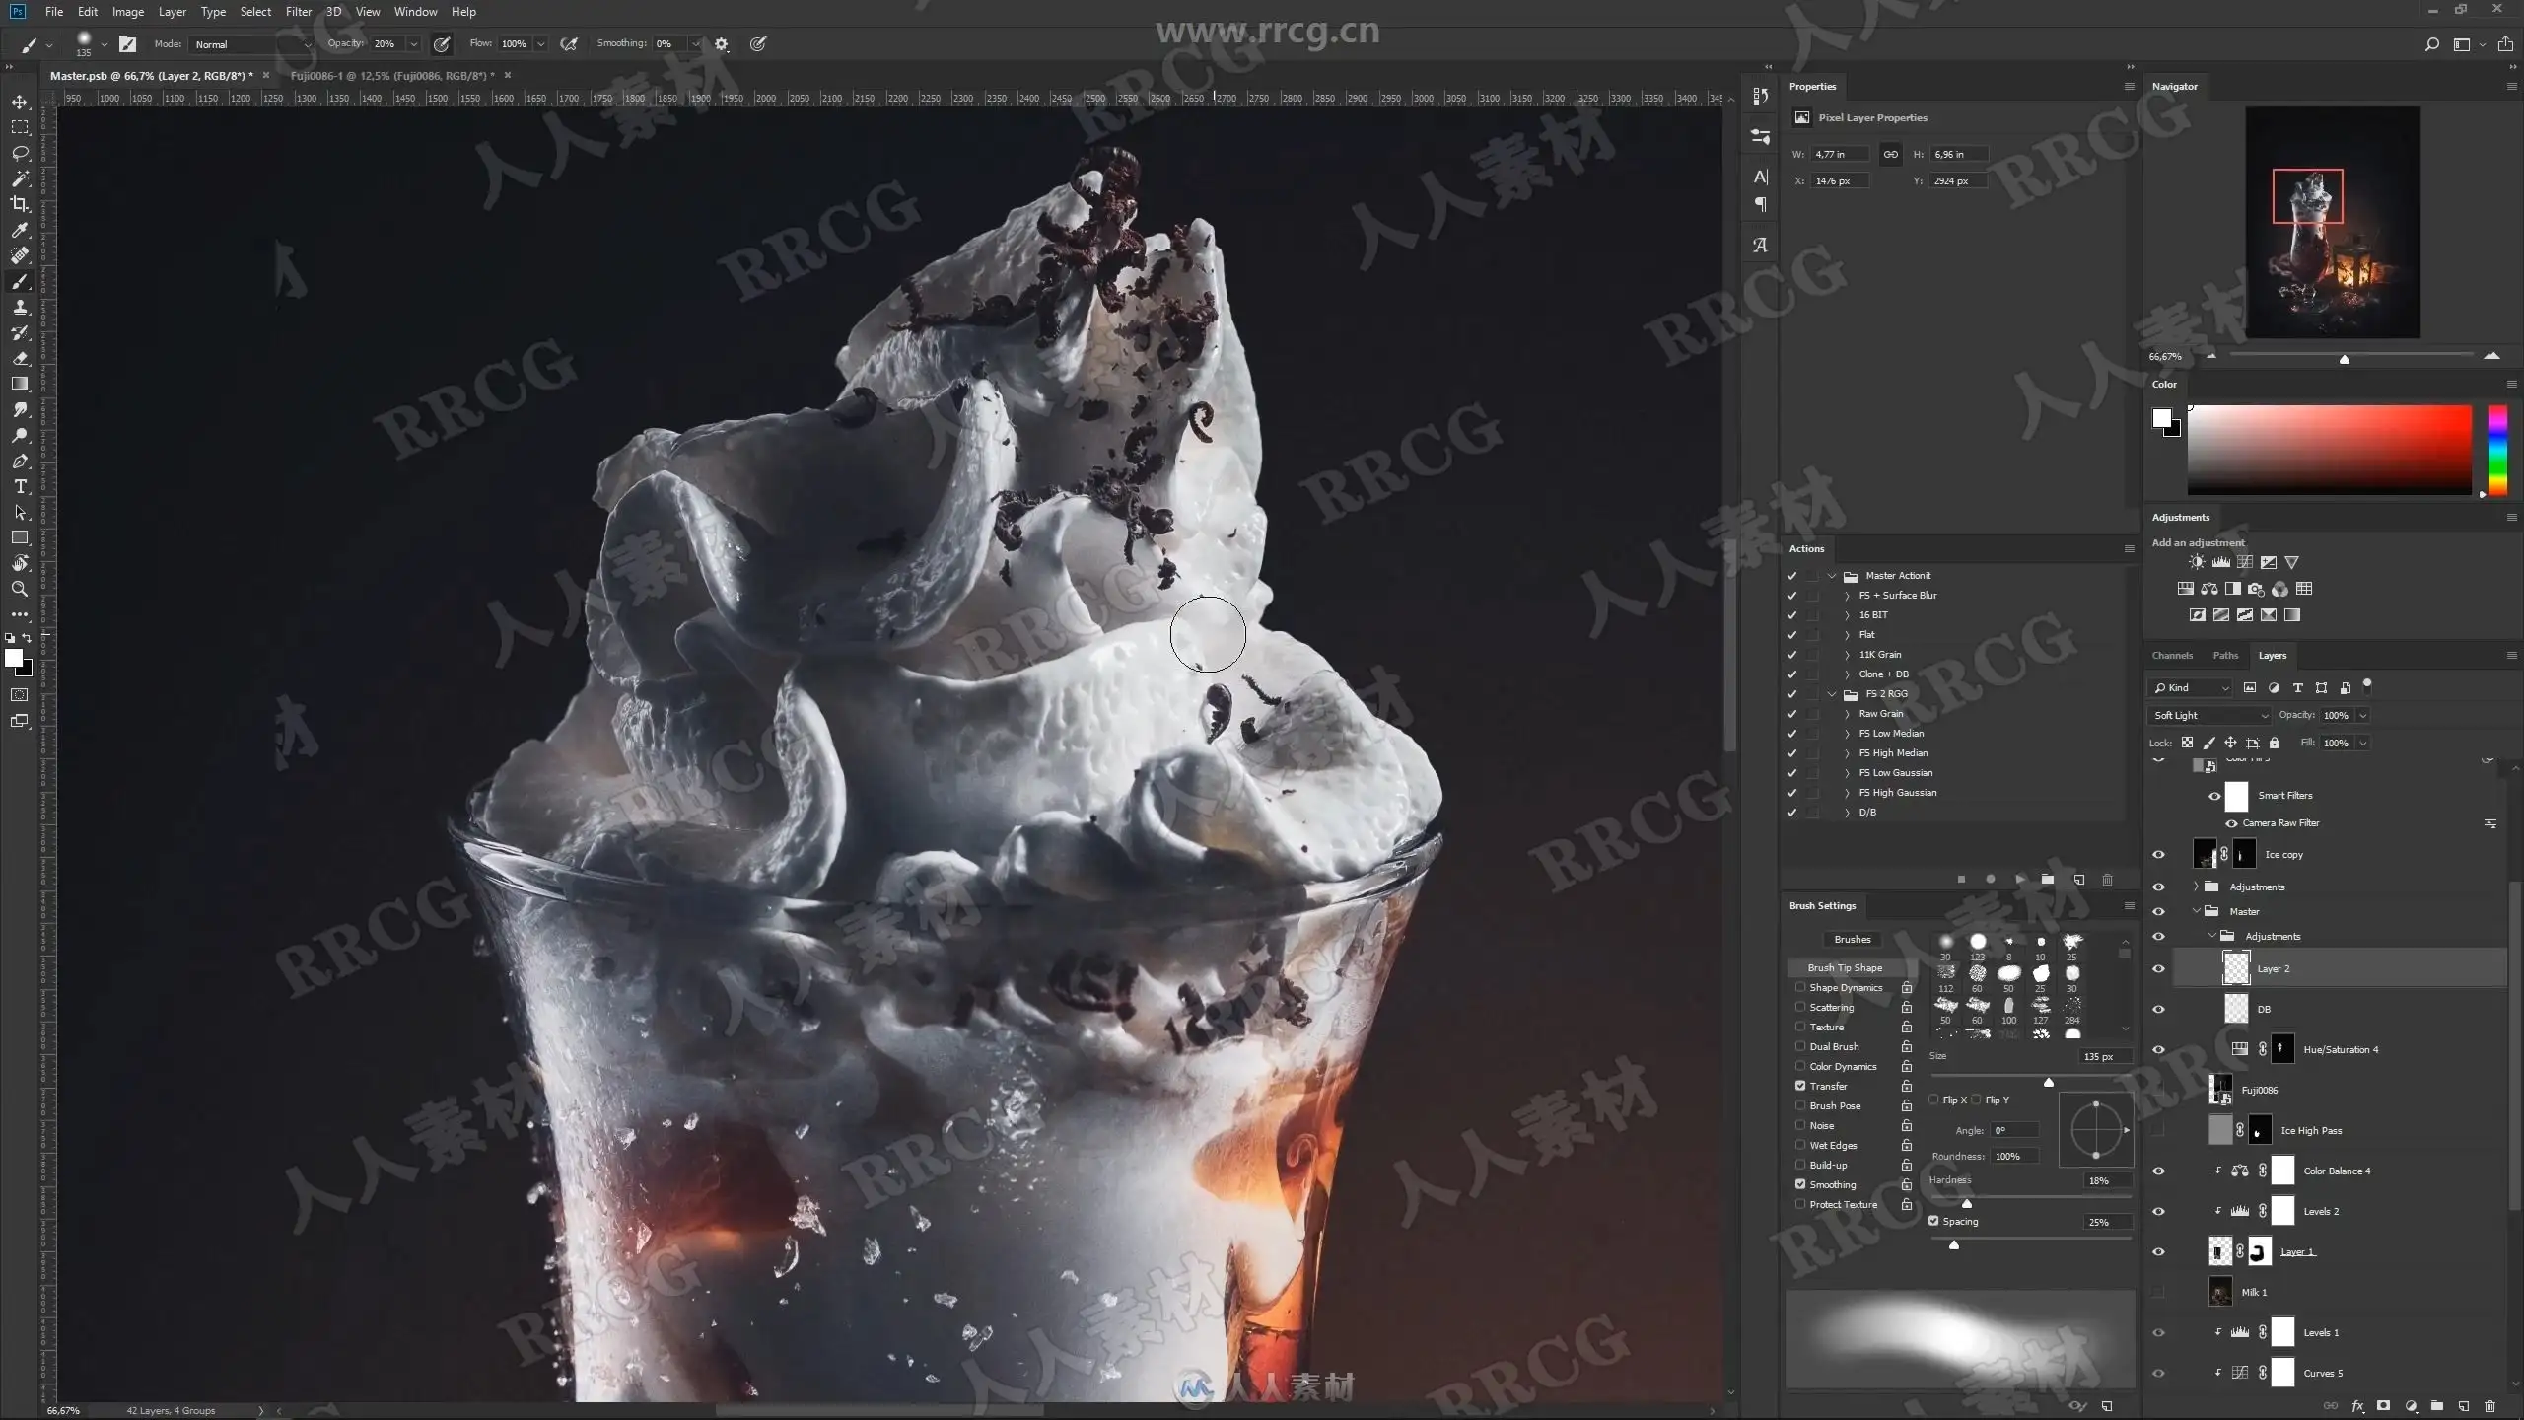This screenshot has width=2524, height=1420.
Task: Enable Flip X checkbox
Action: (1933, 1100)
